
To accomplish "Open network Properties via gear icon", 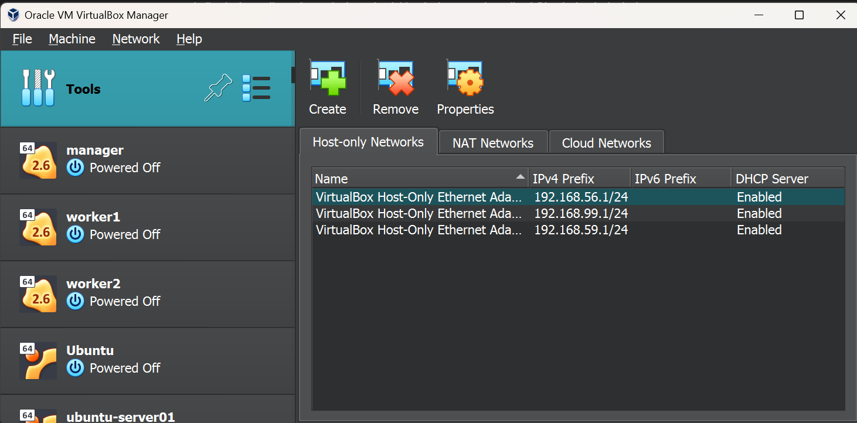I will tap(465, 79).
